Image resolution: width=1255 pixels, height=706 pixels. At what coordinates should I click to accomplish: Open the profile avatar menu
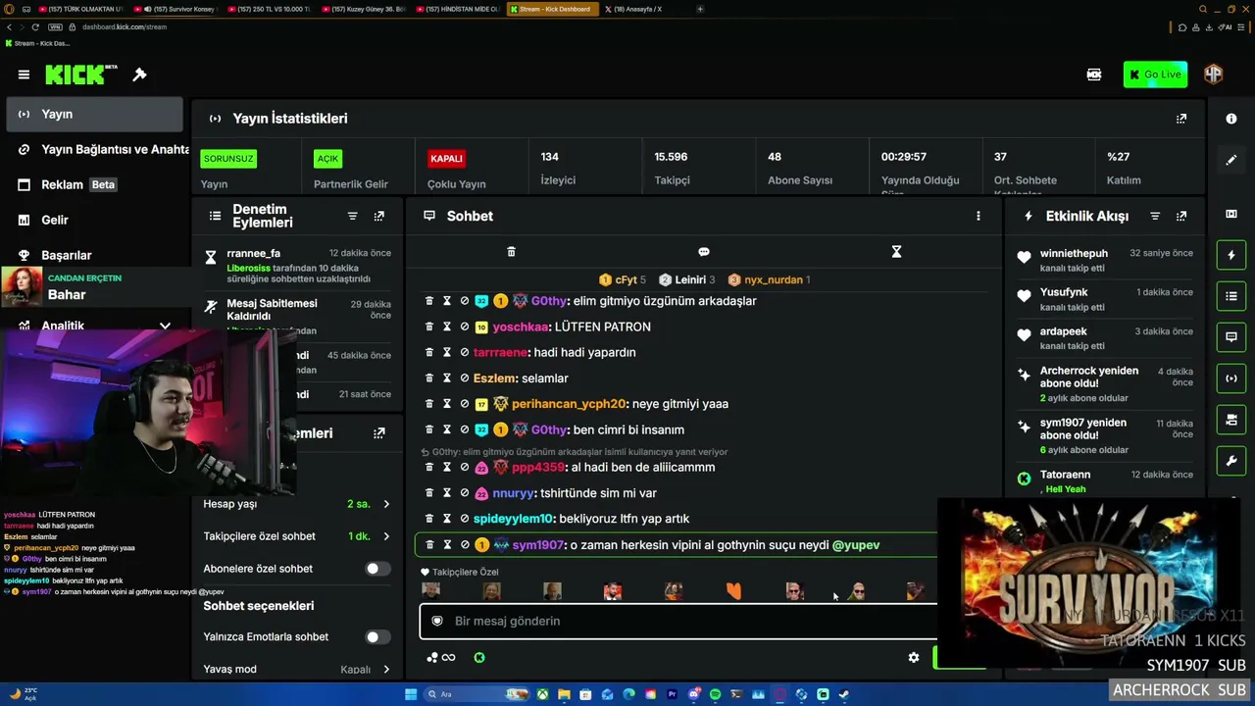click(1214, 75)
